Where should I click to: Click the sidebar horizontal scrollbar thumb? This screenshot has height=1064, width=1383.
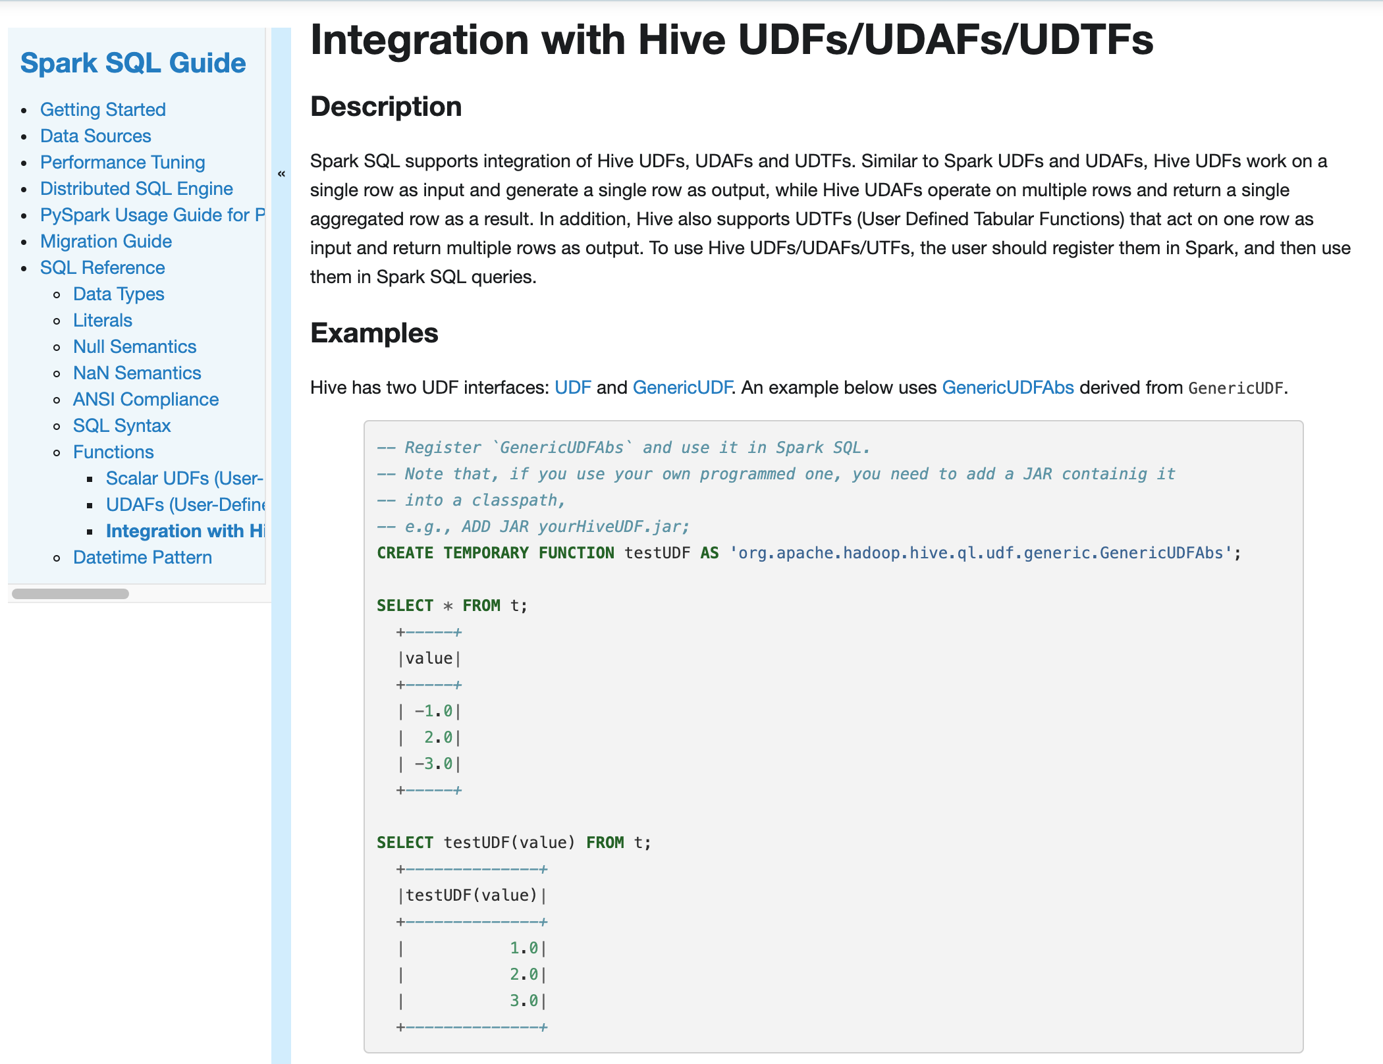(x=70, y=593)
